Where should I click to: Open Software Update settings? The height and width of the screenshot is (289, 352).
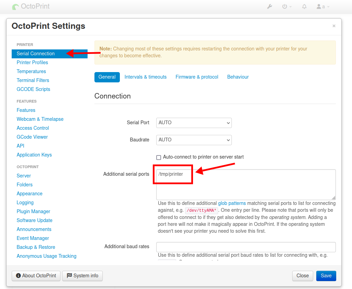point(34,220)
